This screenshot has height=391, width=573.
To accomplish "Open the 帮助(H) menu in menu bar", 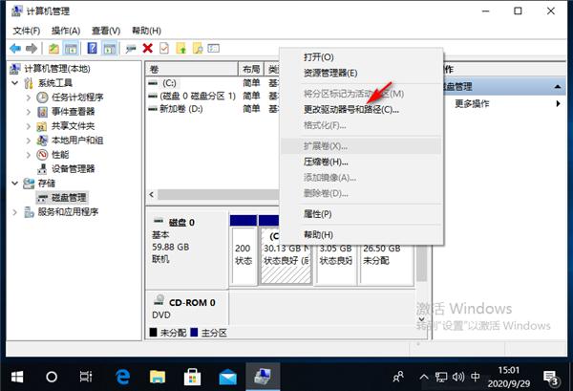I will 146,31.
